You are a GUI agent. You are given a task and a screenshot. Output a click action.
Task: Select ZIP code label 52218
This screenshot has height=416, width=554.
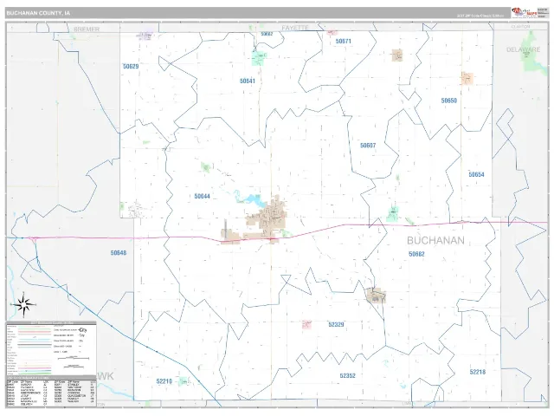pyautogui.click(x=478, y=372)
